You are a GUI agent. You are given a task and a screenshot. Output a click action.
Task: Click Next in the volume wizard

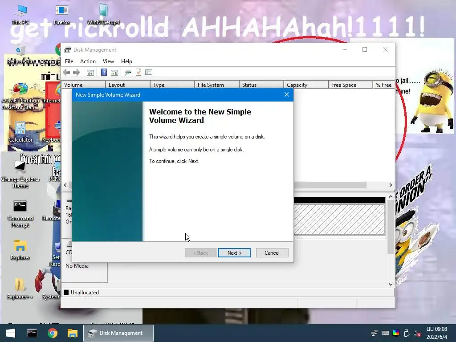coord(234,253)
